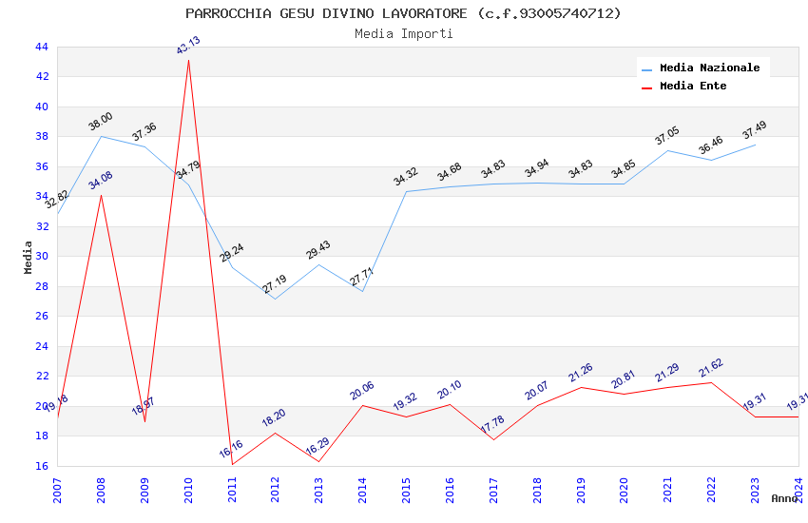Click the 16.29 data label
808x523 pixels.
point(317,446)
